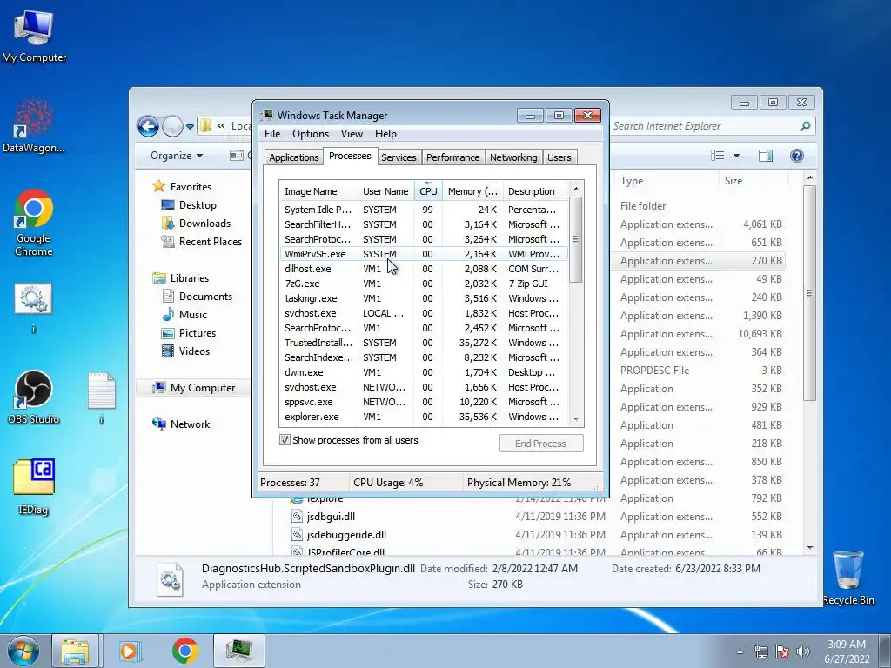The image size is (891, 668).
Task: Open Windows Explorer from the taskbar
Action: 76,651
